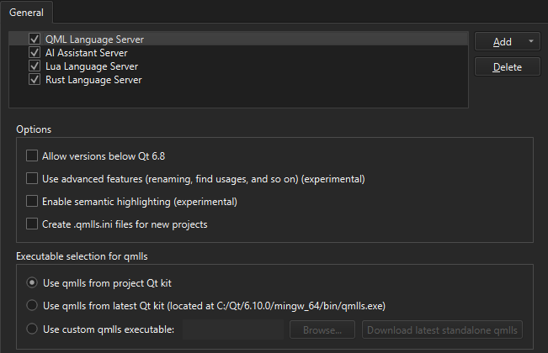Select the Rust Language Server list entry
The height and width of the screenshot is (353, 548).
click(93, 80)
